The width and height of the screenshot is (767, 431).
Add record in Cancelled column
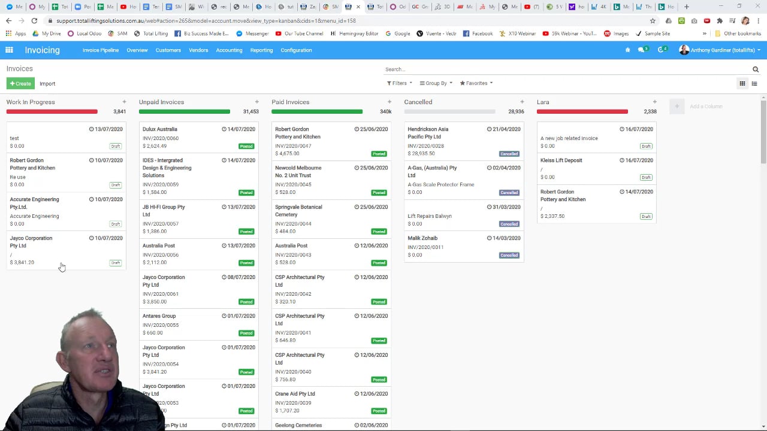(x=522, y=102)
